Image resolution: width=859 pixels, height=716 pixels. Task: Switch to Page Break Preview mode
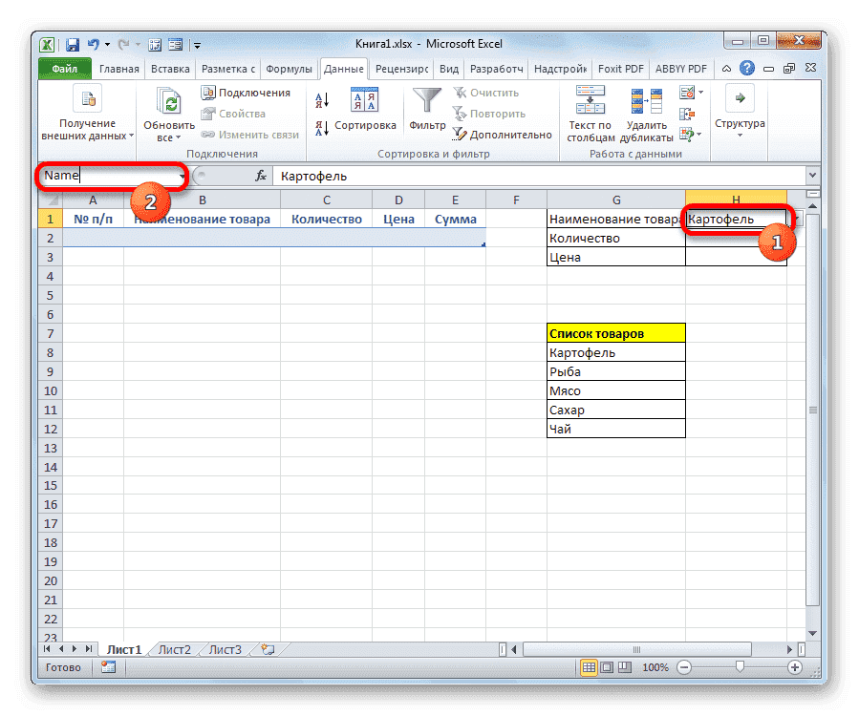627,667
